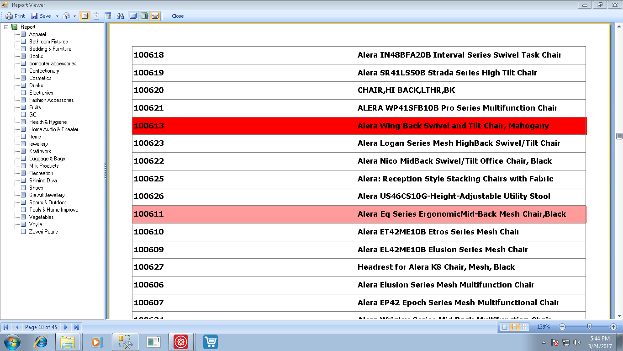Screen dimensions: 623x351
Task: Go to next page arrow
Action: point(66,327)
